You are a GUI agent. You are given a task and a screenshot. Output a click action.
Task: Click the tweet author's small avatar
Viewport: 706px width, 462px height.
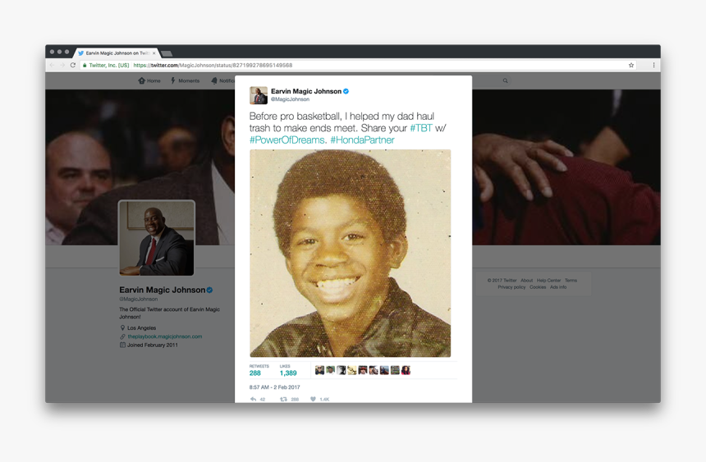click(x=259, y=95)
